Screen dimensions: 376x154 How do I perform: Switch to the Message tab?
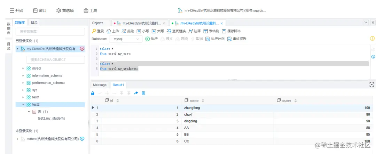tap(100, 85)
